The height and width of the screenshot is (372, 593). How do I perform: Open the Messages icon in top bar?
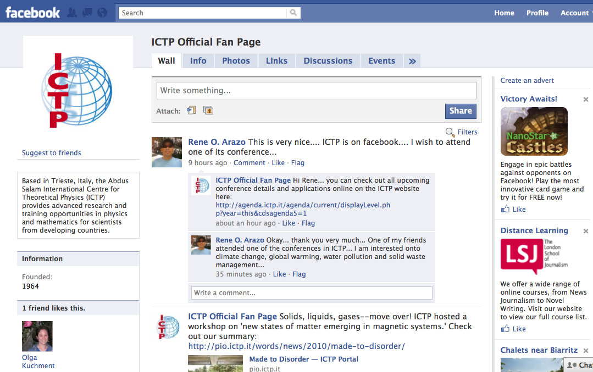pyautogui.click(x=87, y=12)
